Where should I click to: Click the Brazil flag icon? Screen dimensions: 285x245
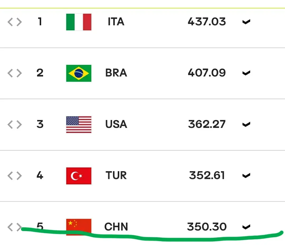[x=79, y=73]
